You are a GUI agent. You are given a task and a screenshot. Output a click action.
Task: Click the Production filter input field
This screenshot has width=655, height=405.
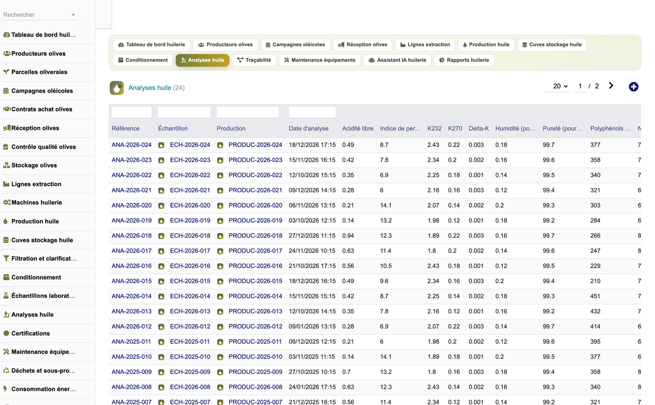click(248, 112)
